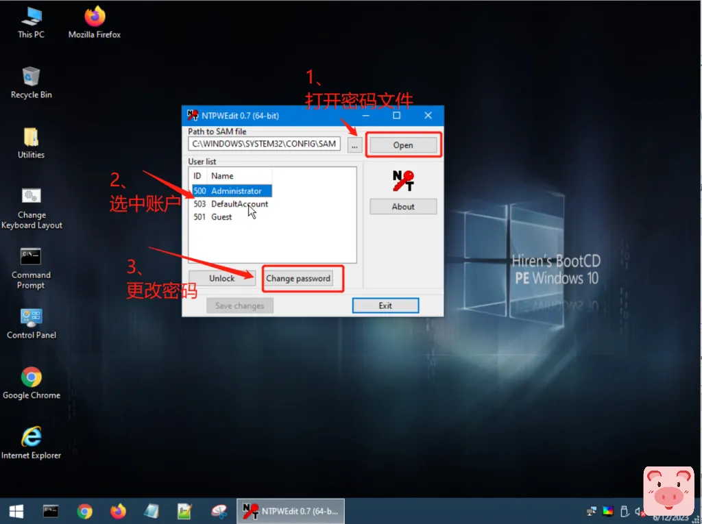Image resolution: width=702 pixels, height=524 pixels.
Task: Click the Windows Start button in the taskbar
Action: [16, 511]
